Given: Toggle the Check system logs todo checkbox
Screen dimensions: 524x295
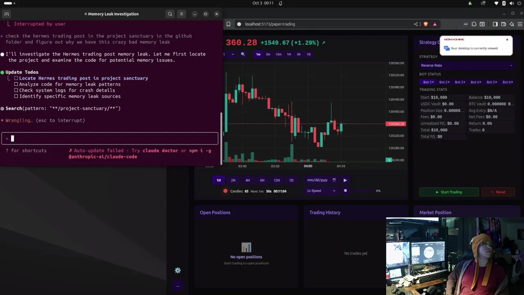Looking at the screenshot, I should [16, 90].
